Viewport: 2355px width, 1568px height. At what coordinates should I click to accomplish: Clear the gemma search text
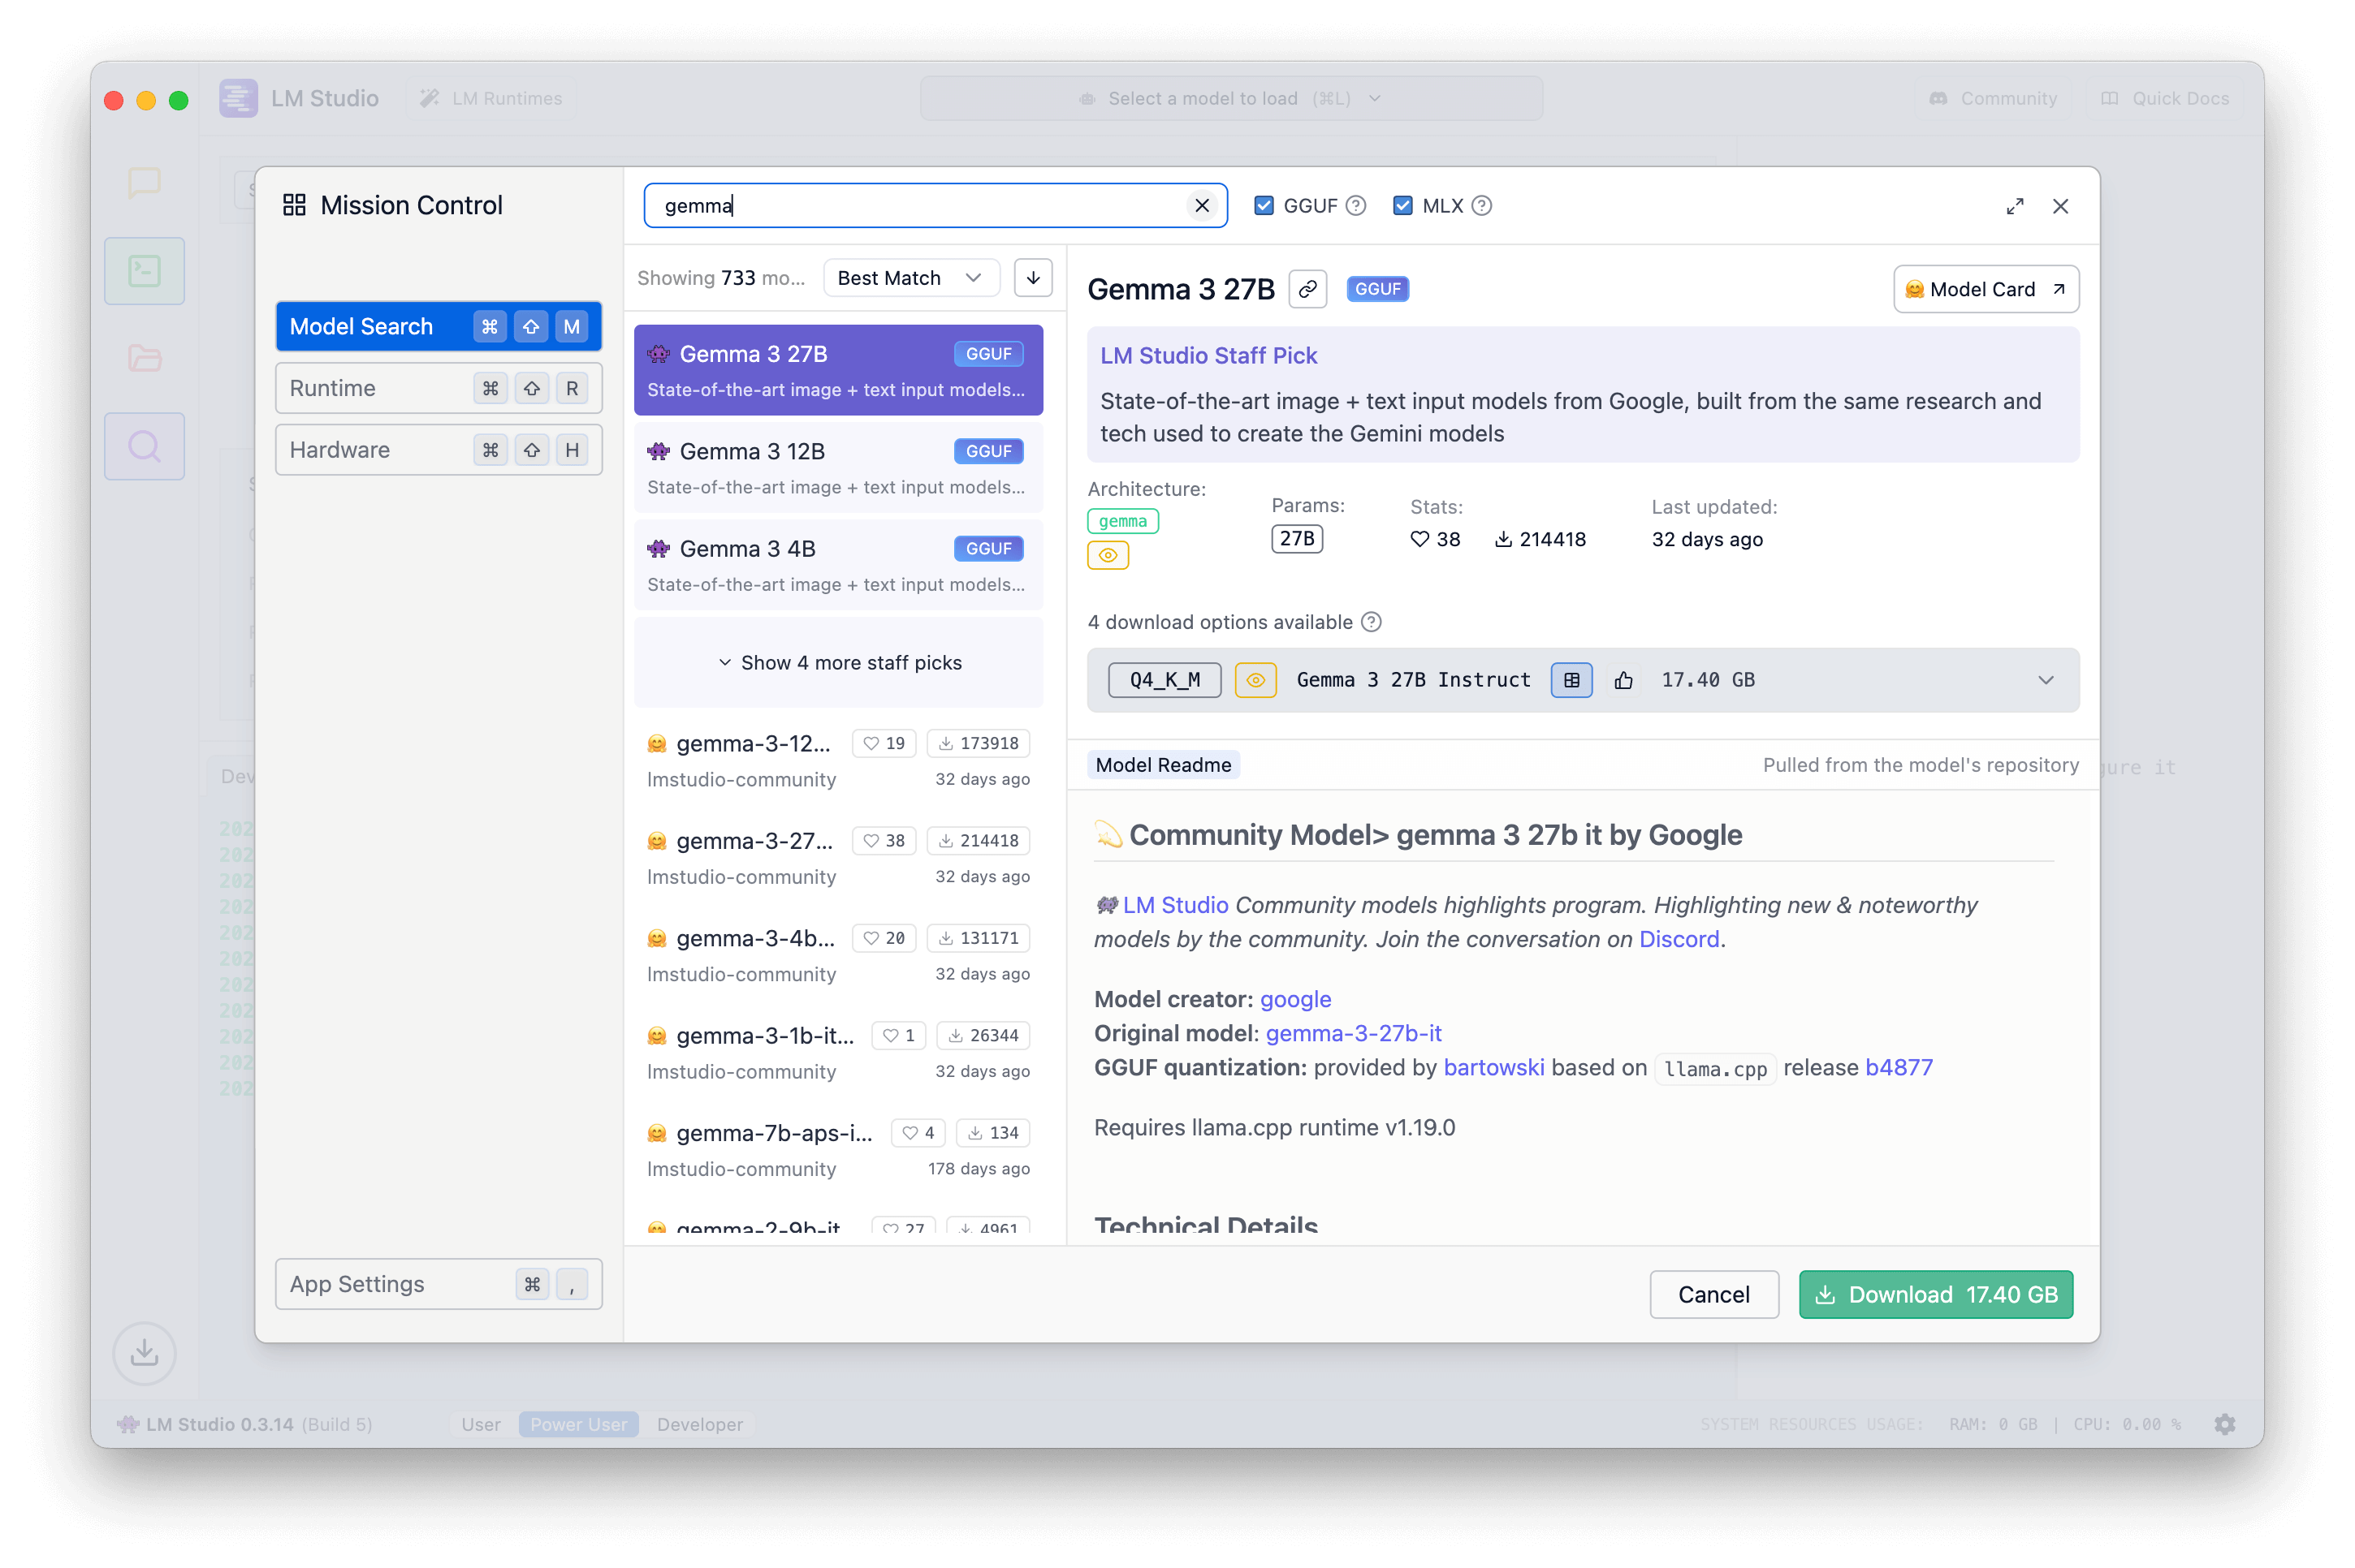1202,206
